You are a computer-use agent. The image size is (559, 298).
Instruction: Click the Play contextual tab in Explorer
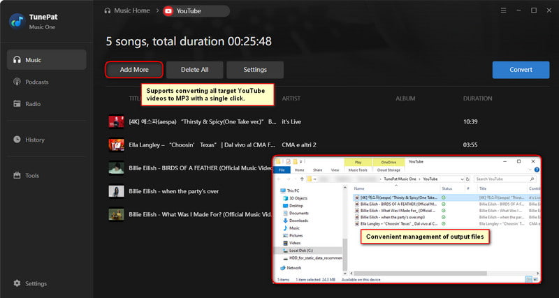(358, 163)
